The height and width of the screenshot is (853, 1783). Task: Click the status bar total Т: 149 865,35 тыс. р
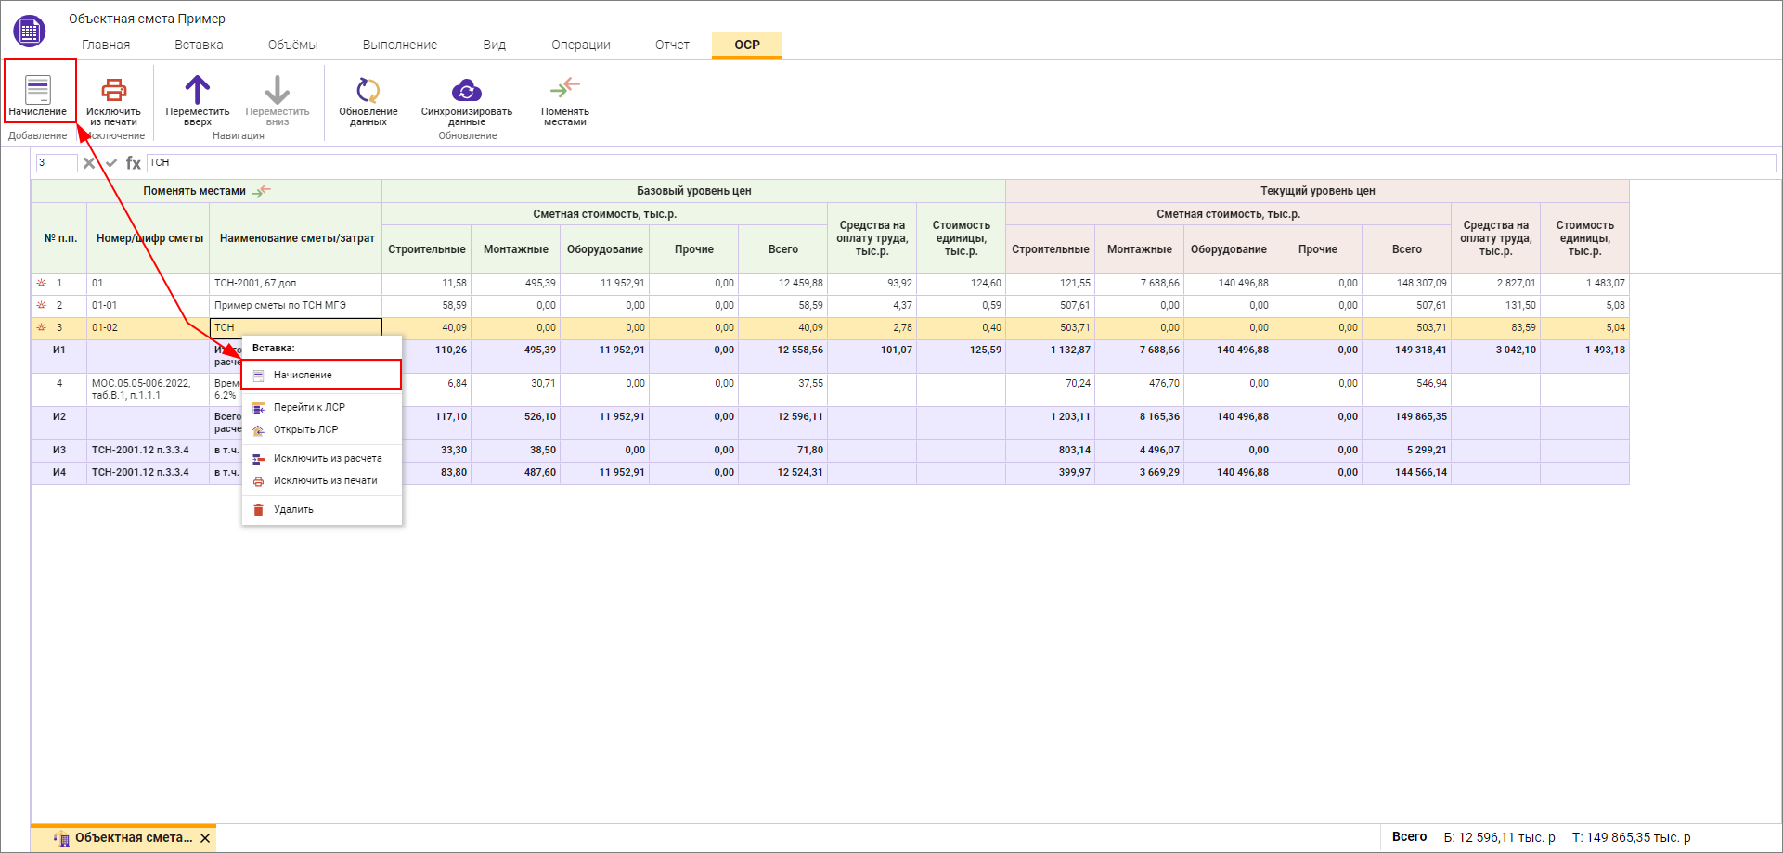coord(1631,837)
